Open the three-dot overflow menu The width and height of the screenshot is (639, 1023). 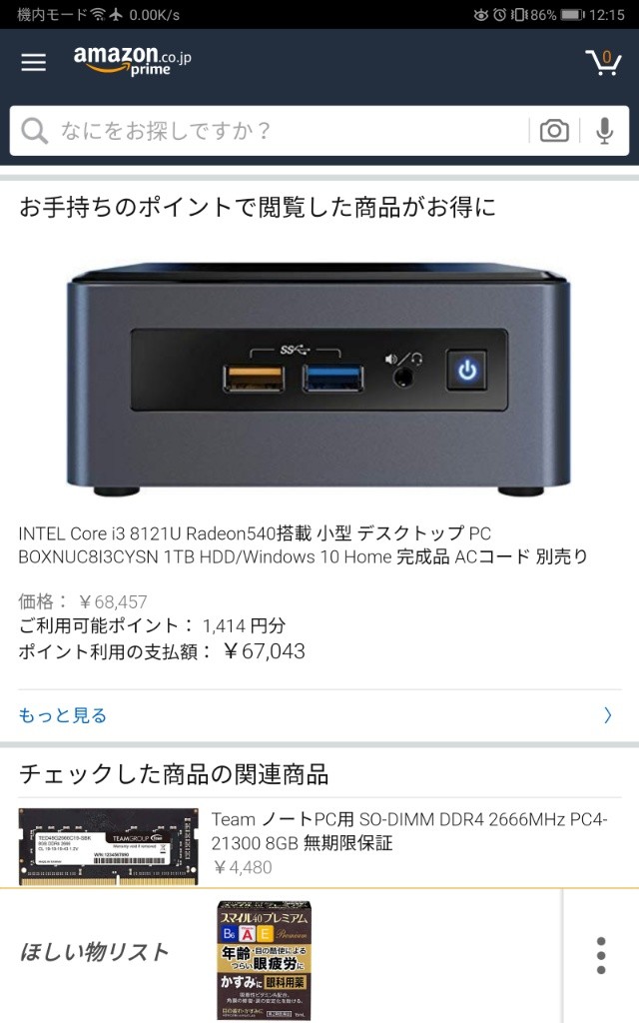[600, 956]
